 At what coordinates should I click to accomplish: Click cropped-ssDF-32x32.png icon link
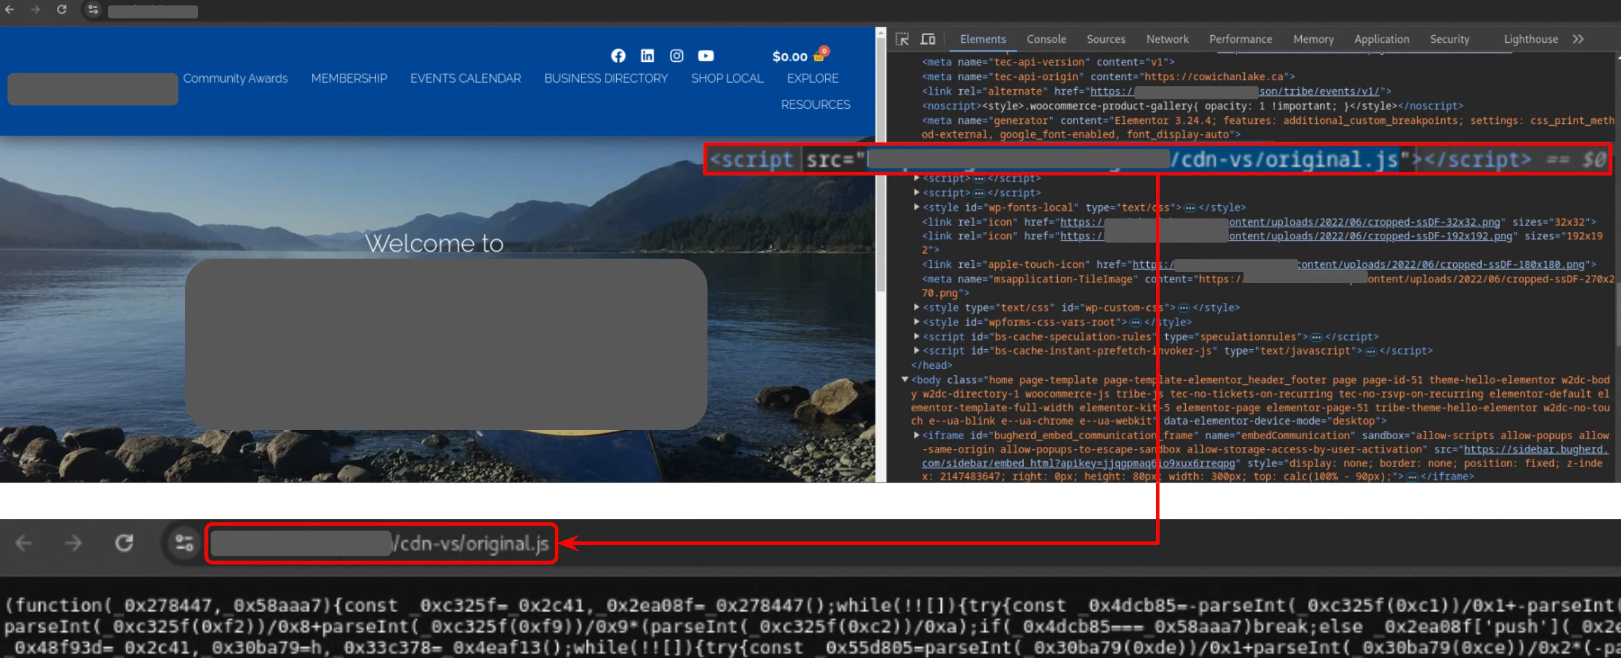(x=1279, y=222)
